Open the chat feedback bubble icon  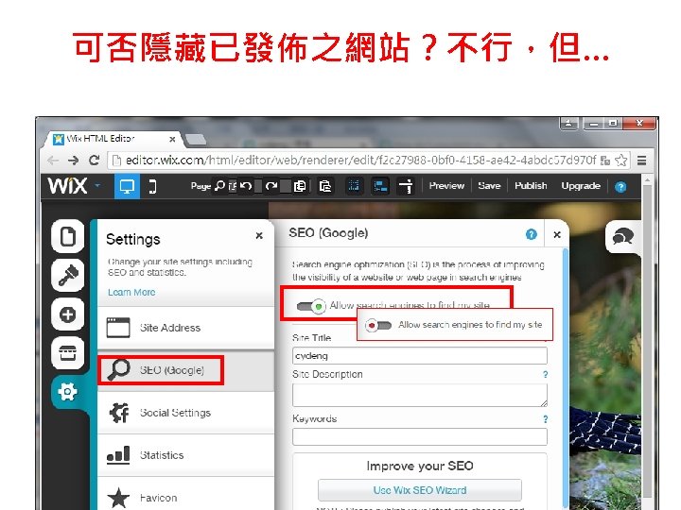click(622, 237)
